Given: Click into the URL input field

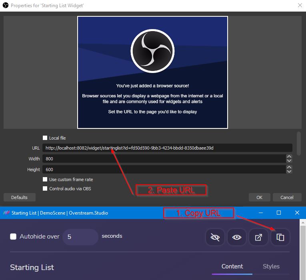Looking at the screenshot, I should [x=167, y=148].
